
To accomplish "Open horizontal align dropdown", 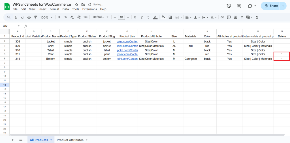I will coord(188,17).
